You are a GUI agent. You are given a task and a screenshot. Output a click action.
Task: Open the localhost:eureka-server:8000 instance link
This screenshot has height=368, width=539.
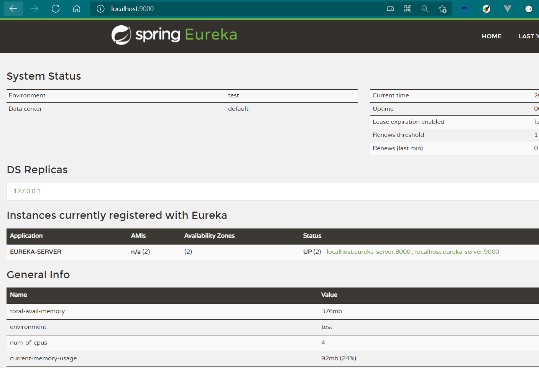368,252
